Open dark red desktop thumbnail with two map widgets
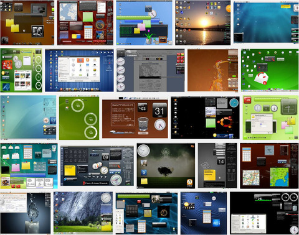The width and height of the screenshot is (299, 235). 269,166
